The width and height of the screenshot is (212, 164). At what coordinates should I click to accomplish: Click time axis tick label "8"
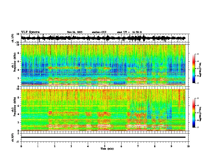coord(155,146)
